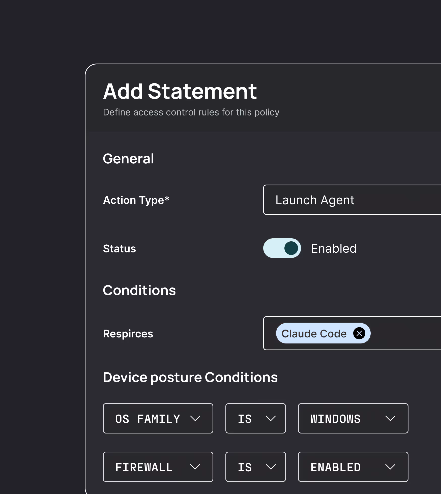
Task: Remove the Claude Code chip
Action: [359, 333]
